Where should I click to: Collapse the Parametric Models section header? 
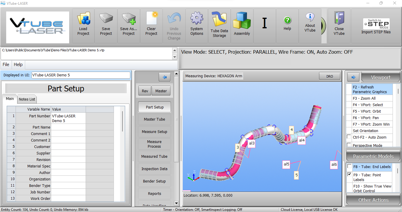pos(373,156)
